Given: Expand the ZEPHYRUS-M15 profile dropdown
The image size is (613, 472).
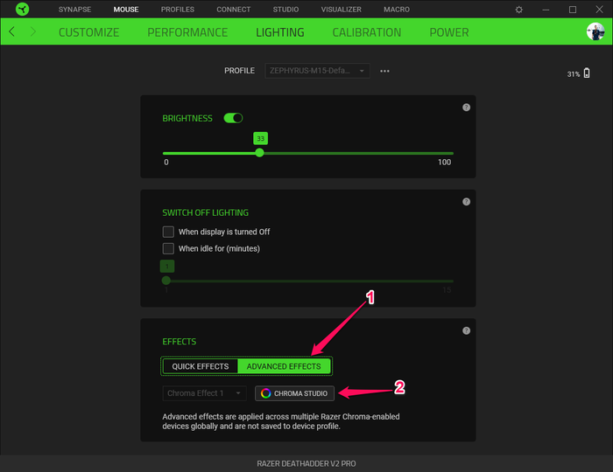Looking at the screenshot, I should [x=317, y=71].
